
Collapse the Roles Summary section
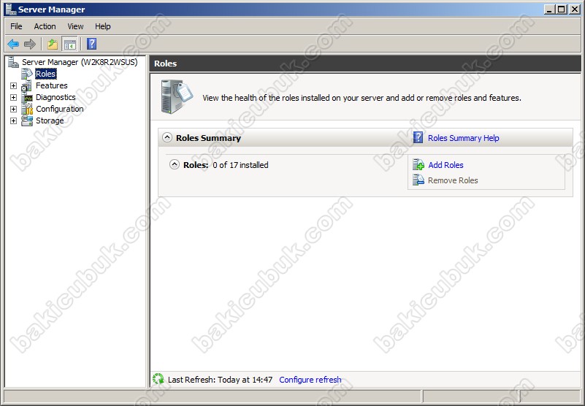coord(167,137)
